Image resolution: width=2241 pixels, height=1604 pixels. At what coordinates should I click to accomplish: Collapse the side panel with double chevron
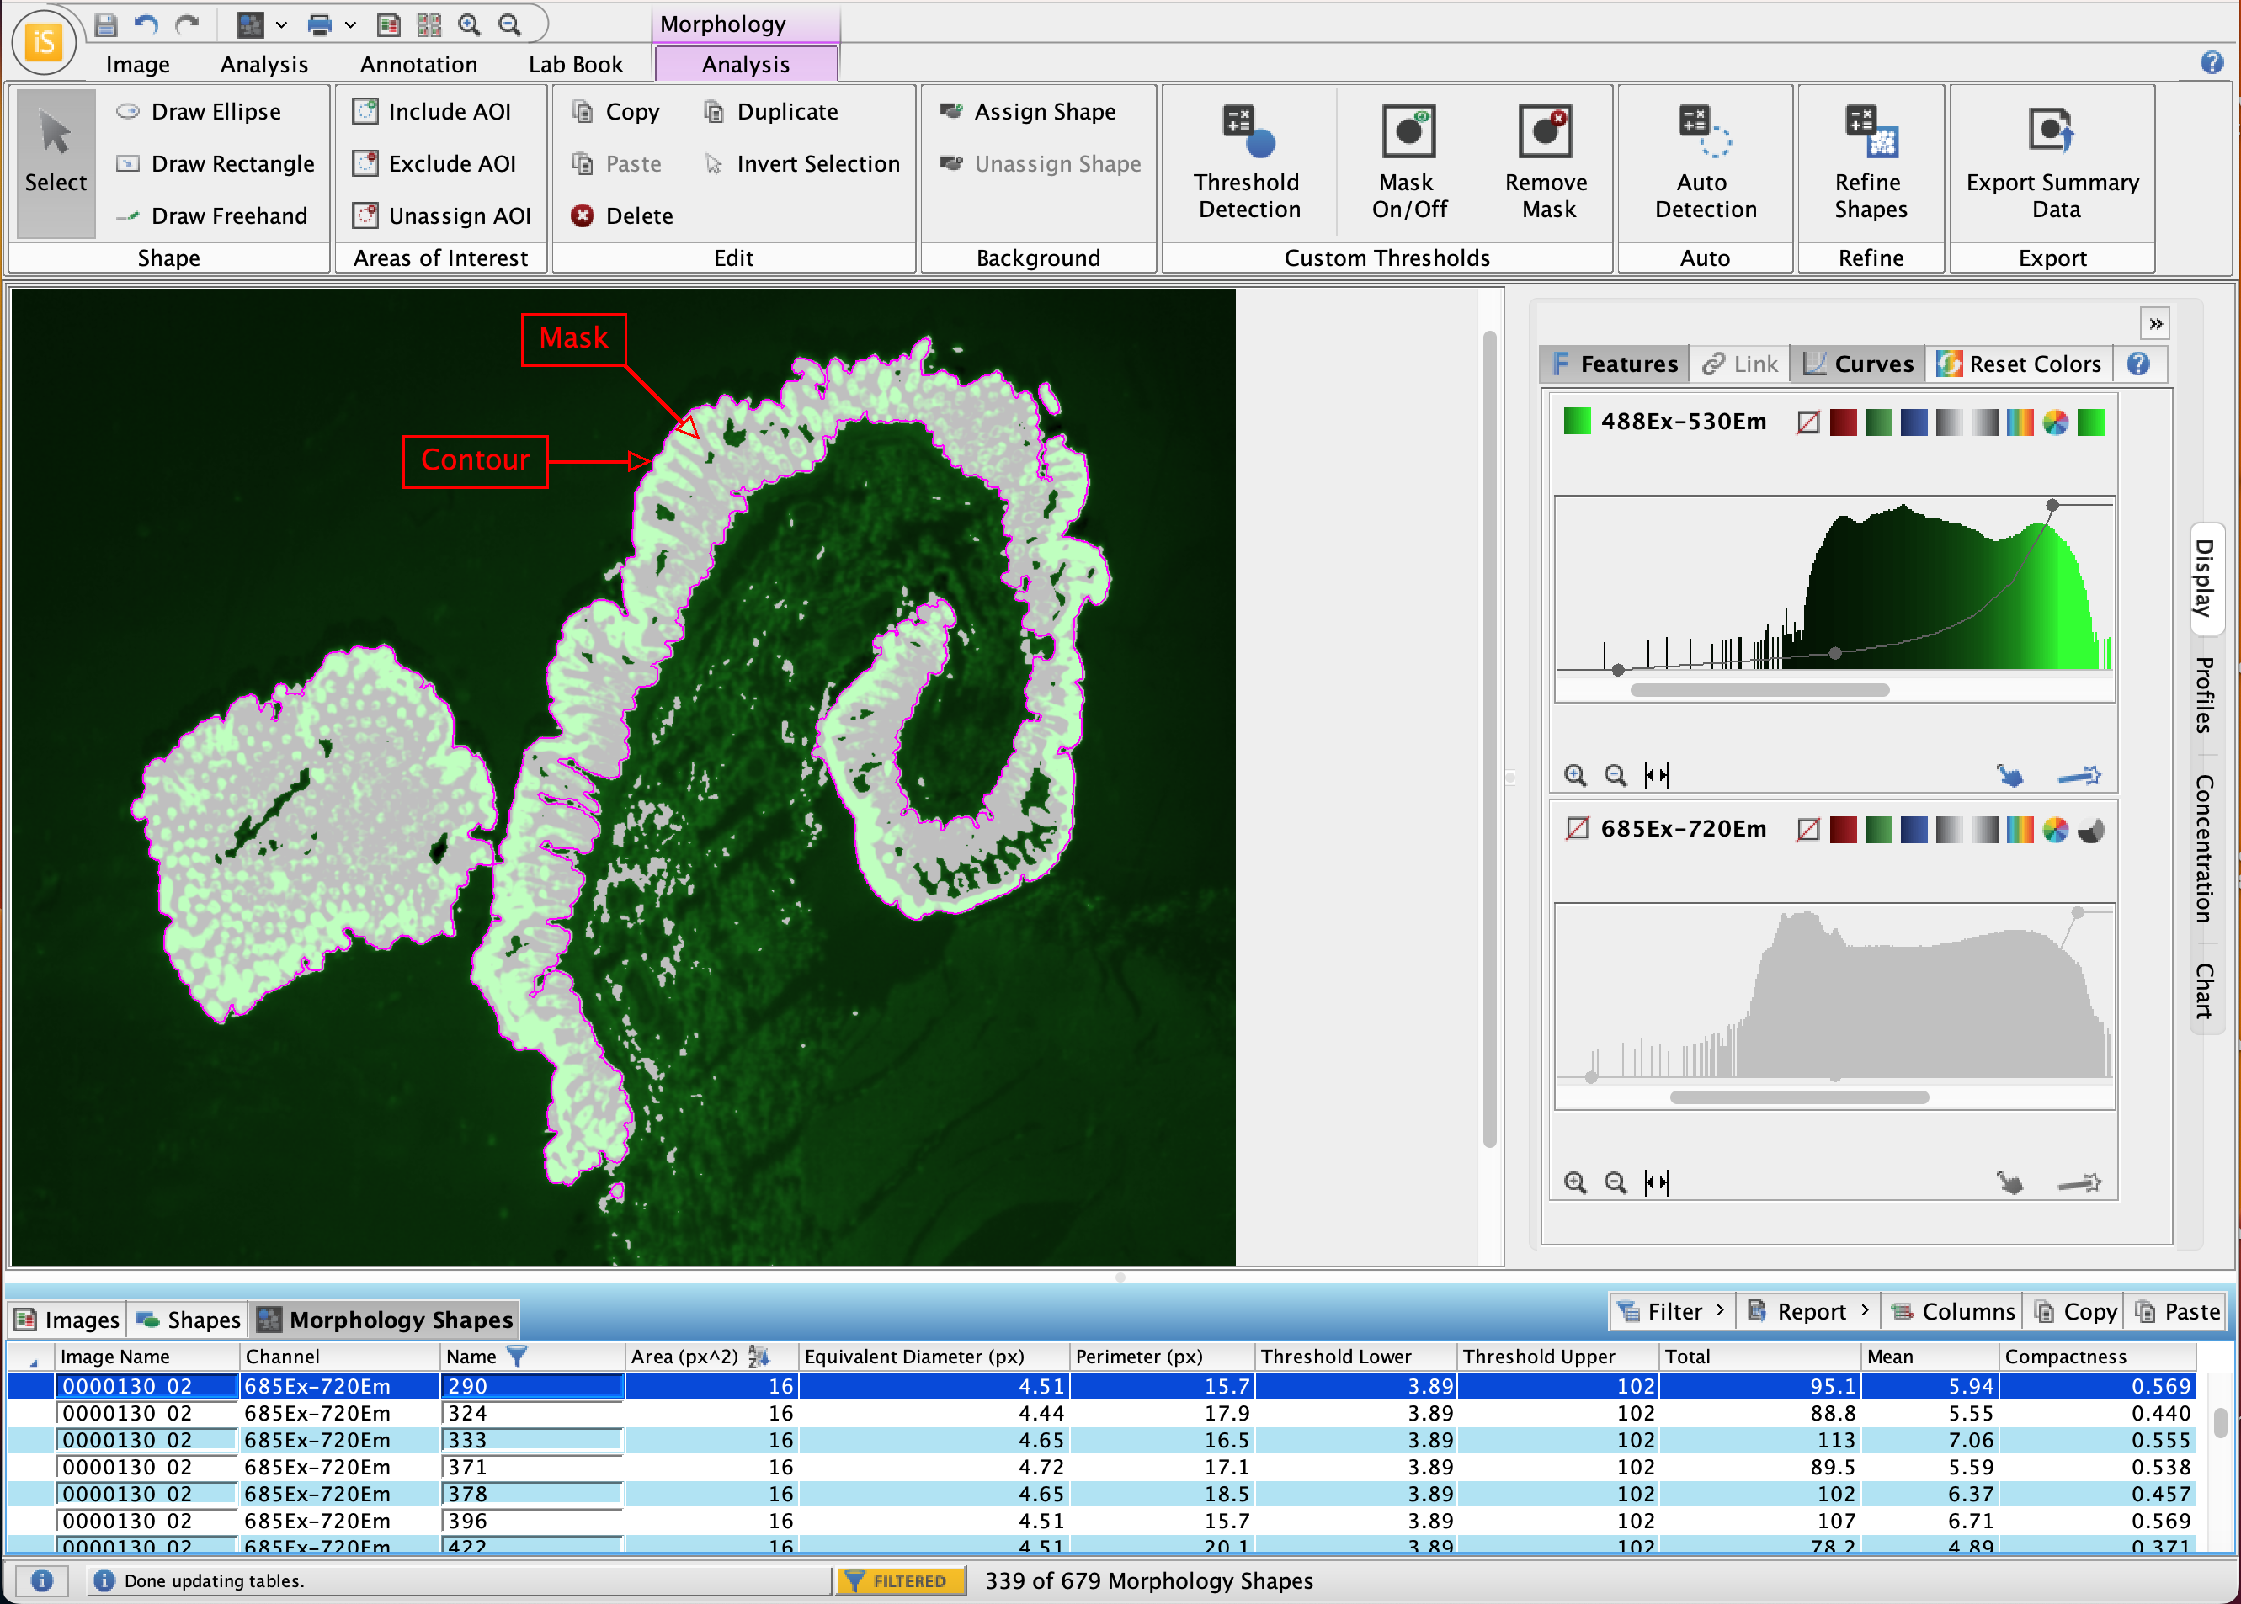pos(2156,323)
